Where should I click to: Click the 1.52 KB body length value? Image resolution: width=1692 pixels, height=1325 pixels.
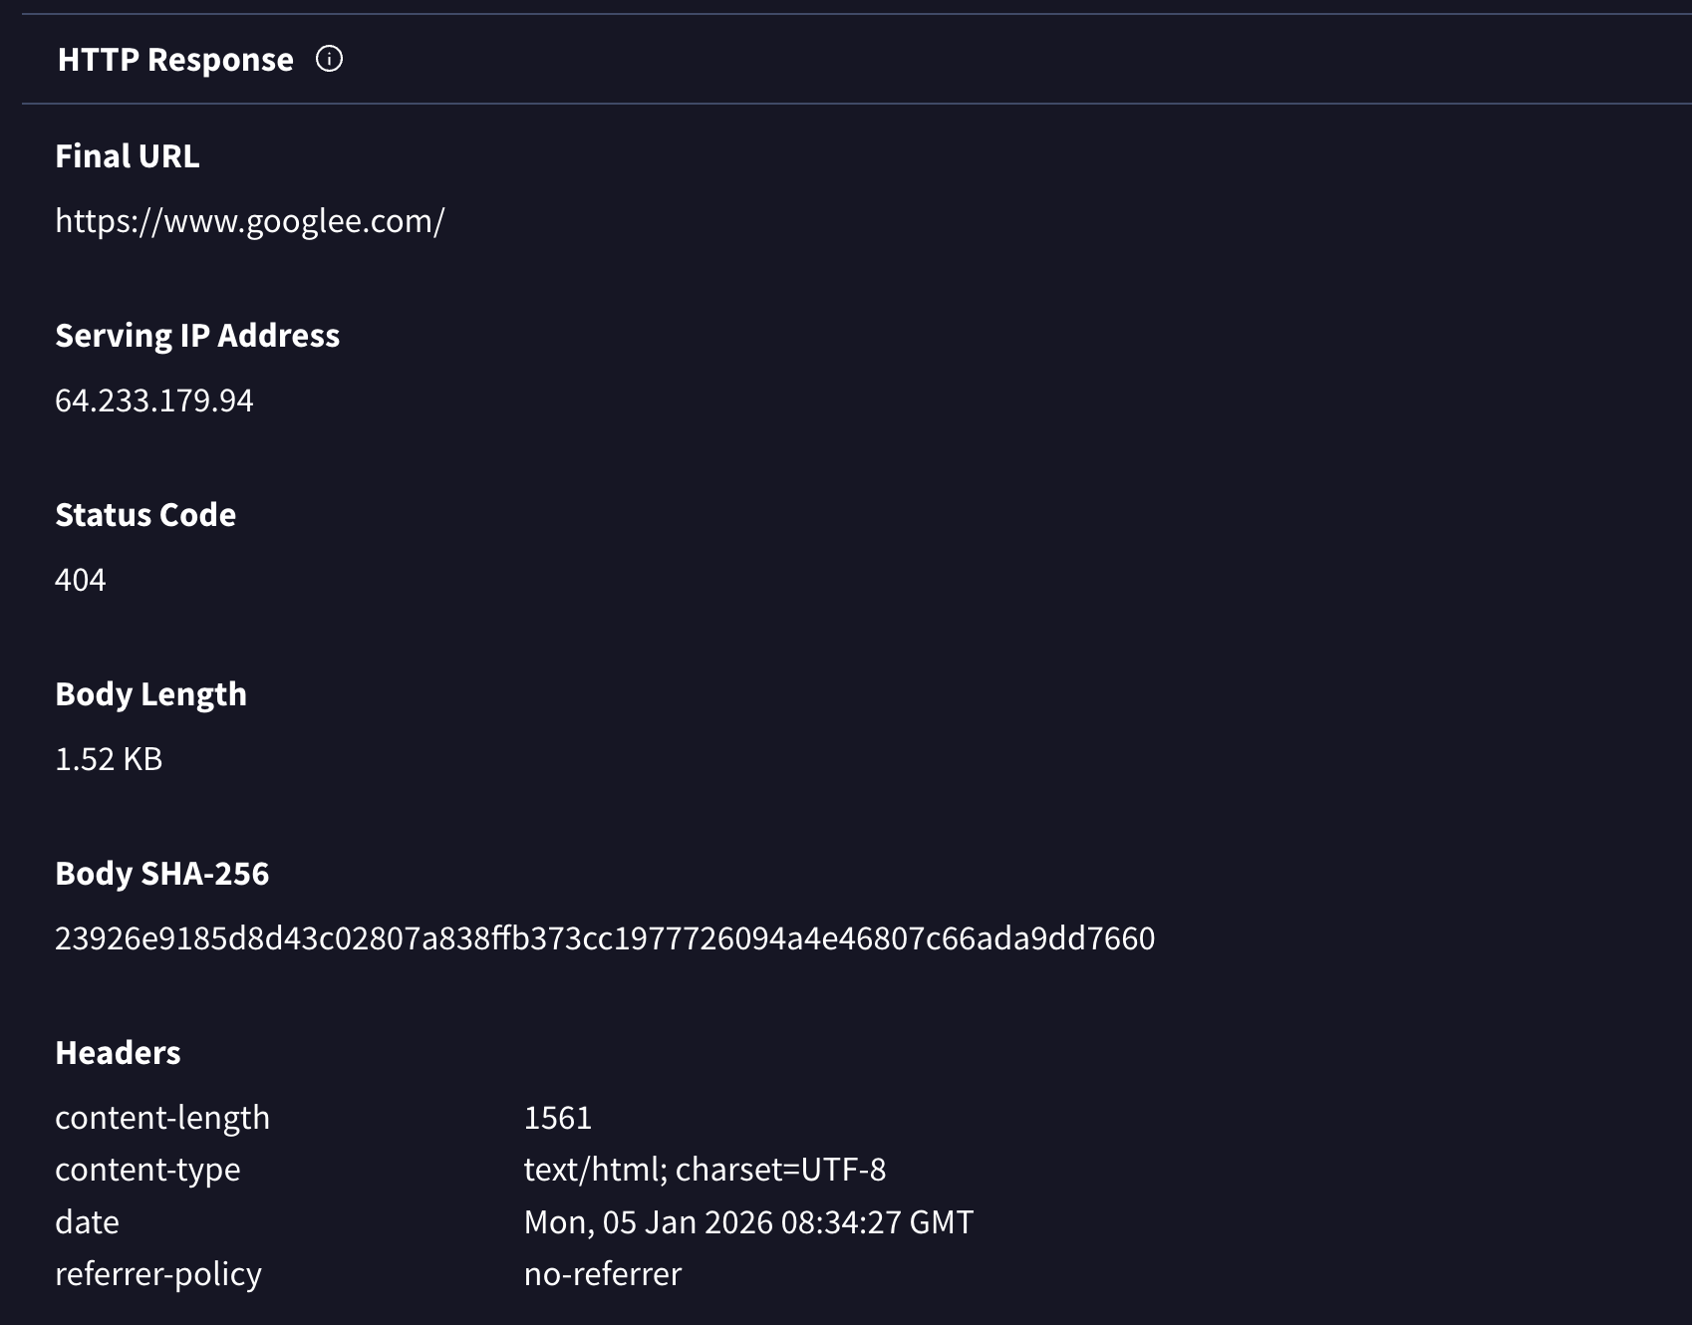tap(109, 759)
